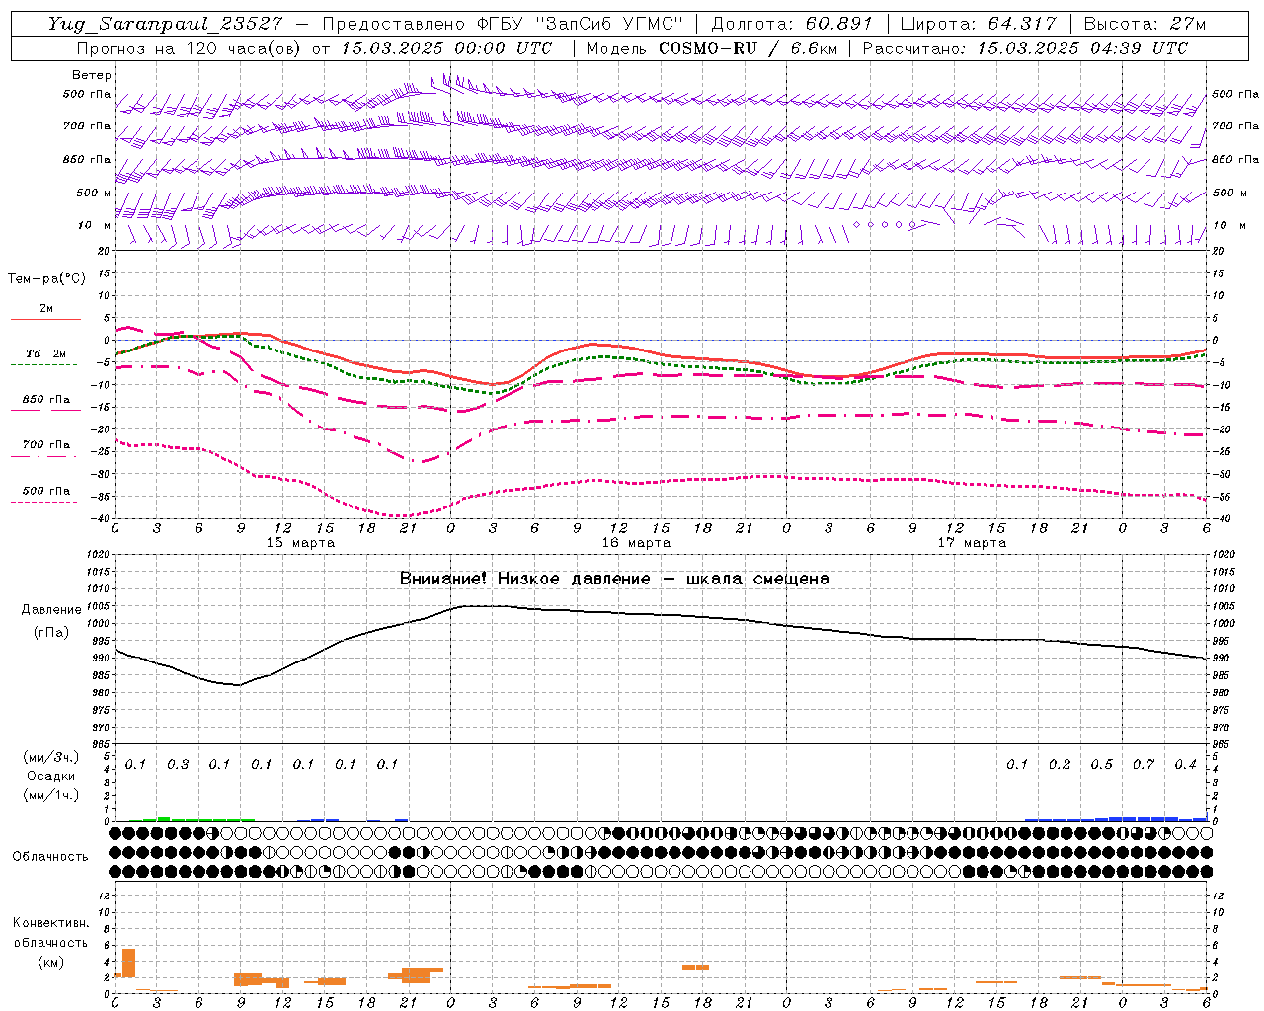Click the warning Внимание! Низкое давление – шкала смещена
This screenshot has height=1011, width=1264.
614,579
